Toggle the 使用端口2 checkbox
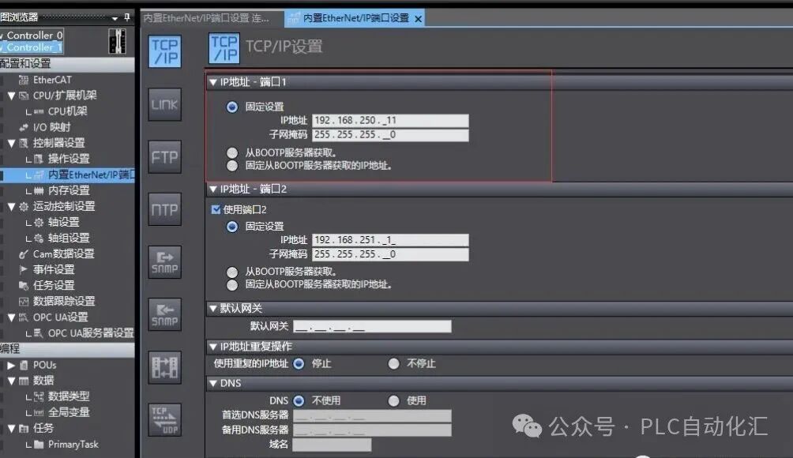 (x=216, y=209)
